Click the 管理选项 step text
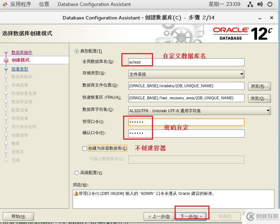Screen dimensions: 280x224 [19, 118]
